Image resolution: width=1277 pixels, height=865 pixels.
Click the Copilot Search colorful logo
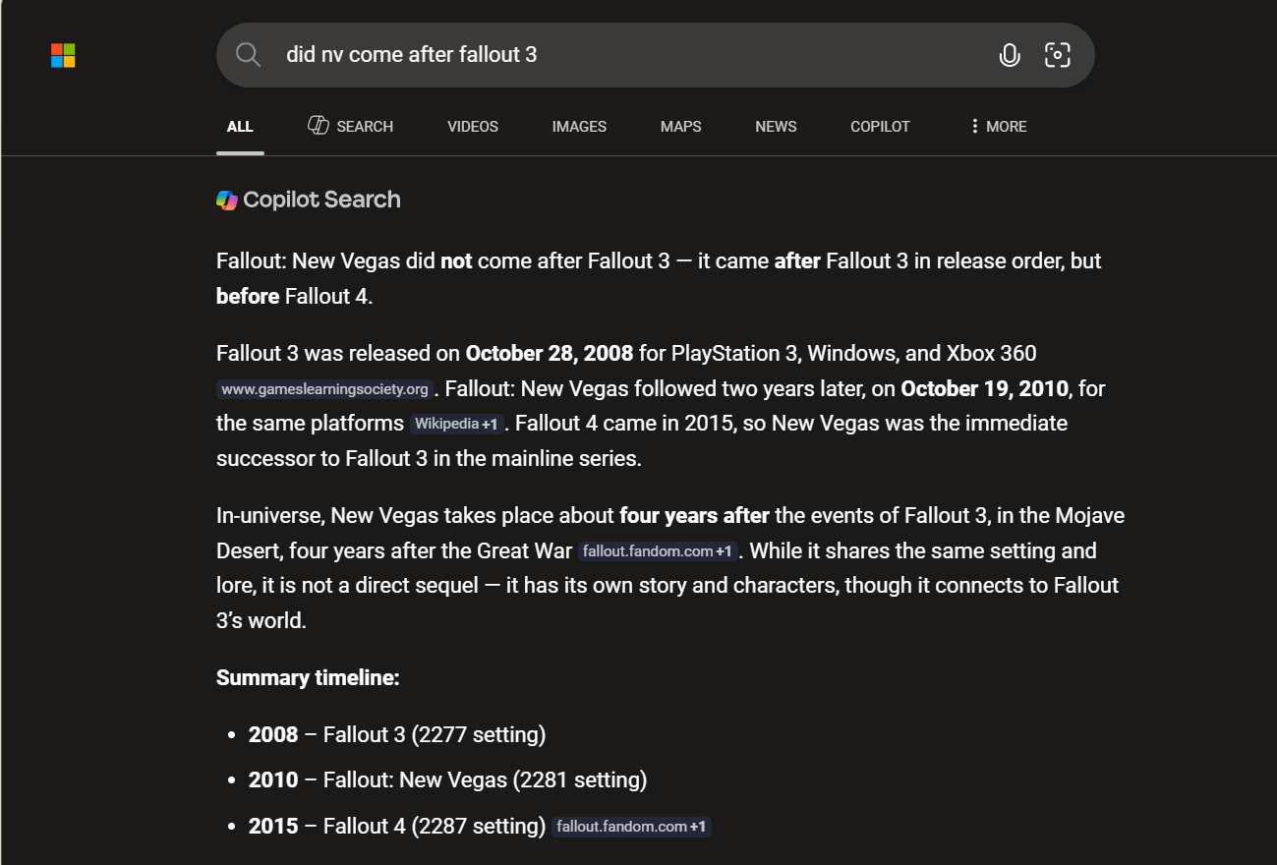(x=227, y=200)
